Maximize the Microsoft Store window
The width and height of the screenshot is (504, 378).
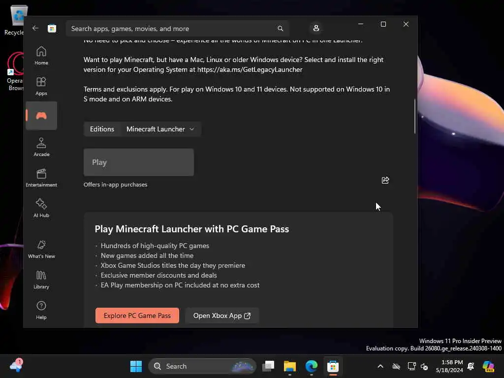coord(383,24)
